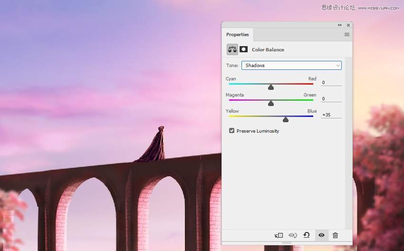Image resolution: width=404 pixels, height=251 pixels.
Task: Close the Properties panel
Action: 348,25
